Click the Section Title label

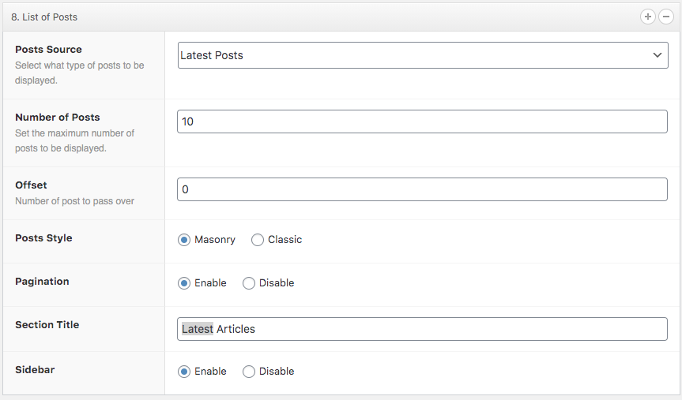coord(47,325)
